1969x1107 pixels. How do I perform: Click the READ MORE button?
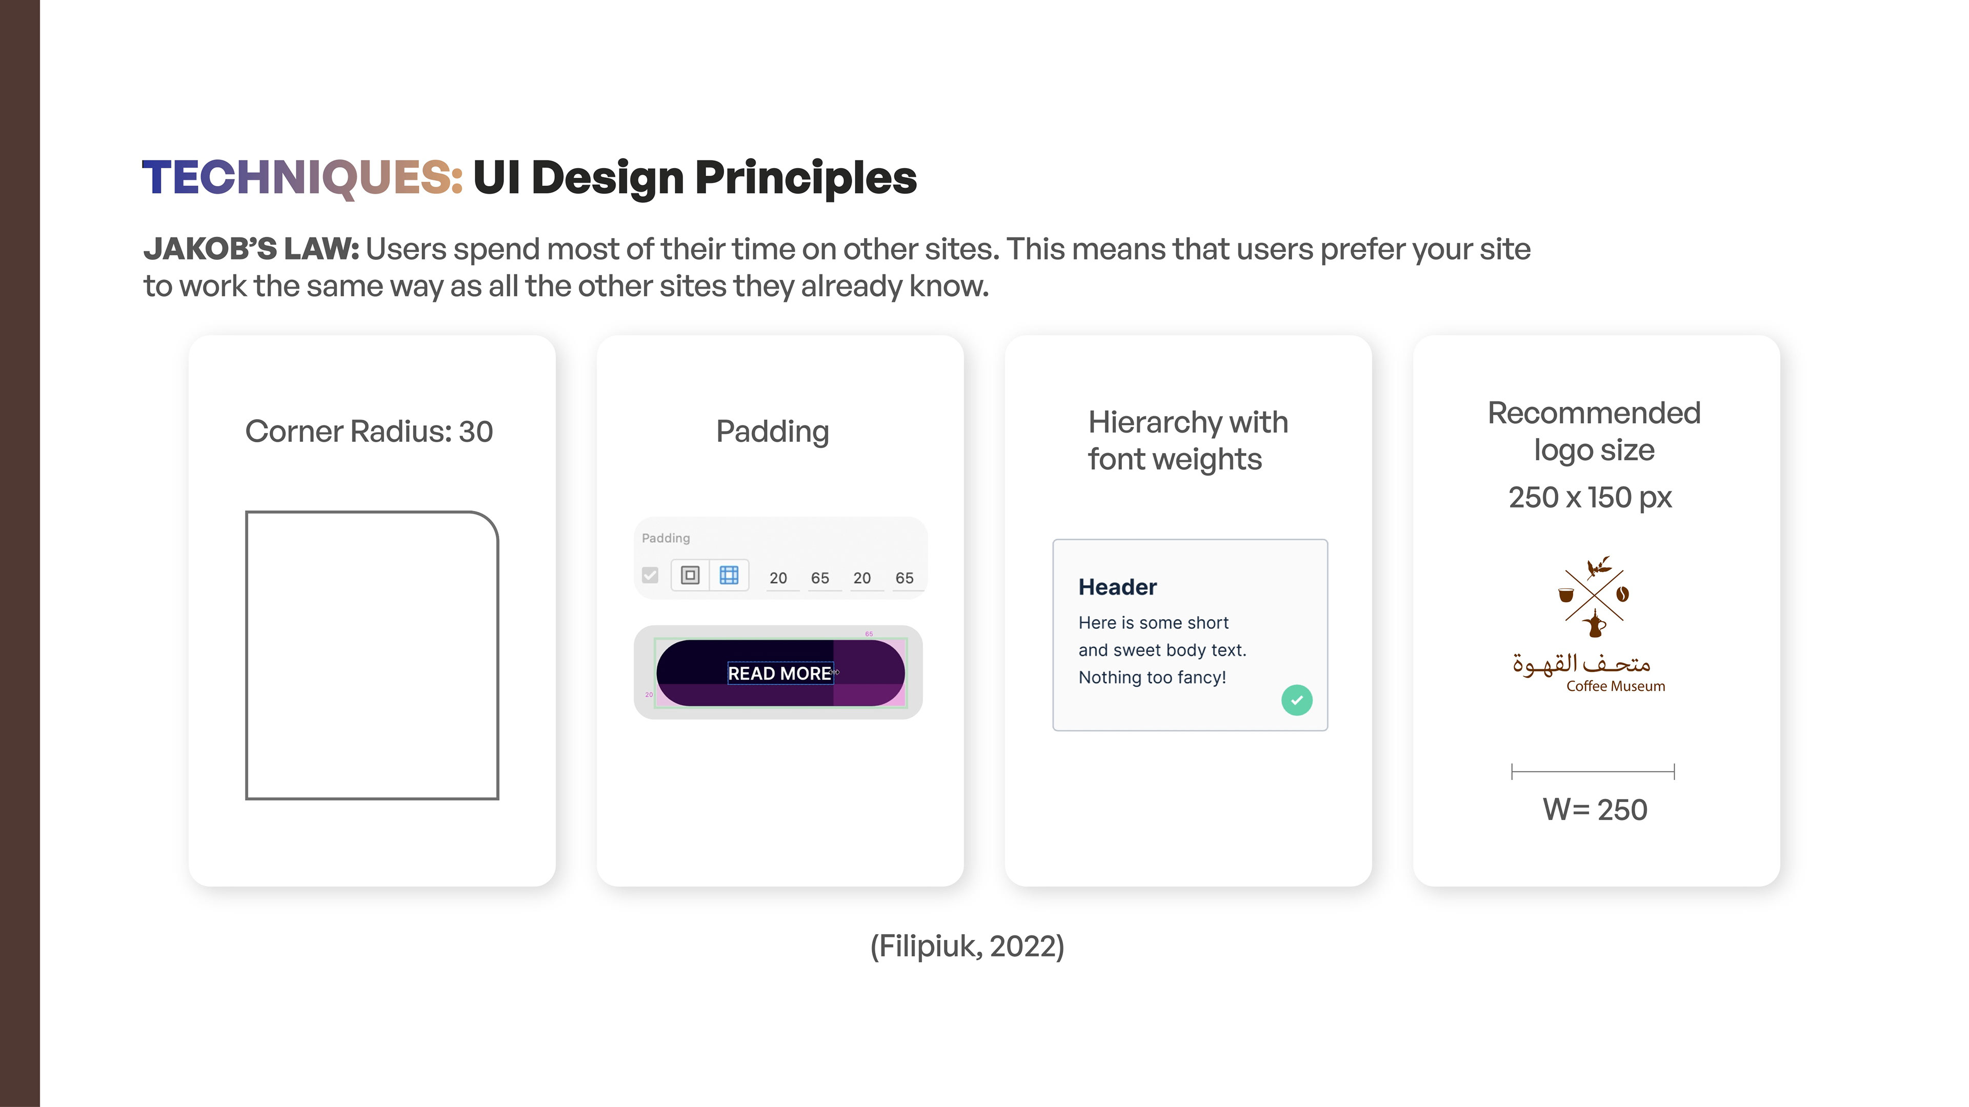(780, 673)
